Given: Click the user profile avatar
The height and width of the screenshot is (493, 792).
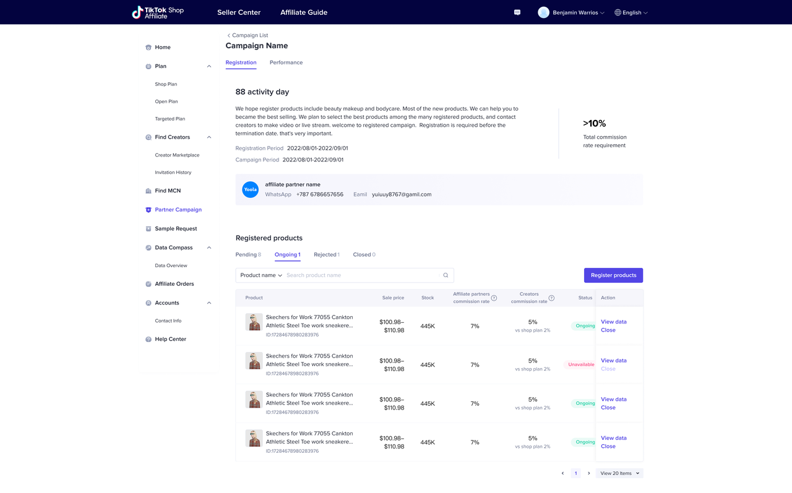Looking at the screenshot, I should click(543, 12).
